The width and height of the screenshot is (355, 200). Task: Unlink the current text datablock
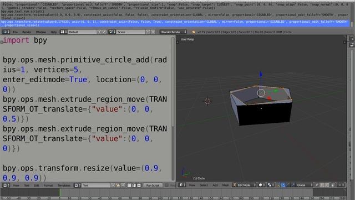click(123, 185)
